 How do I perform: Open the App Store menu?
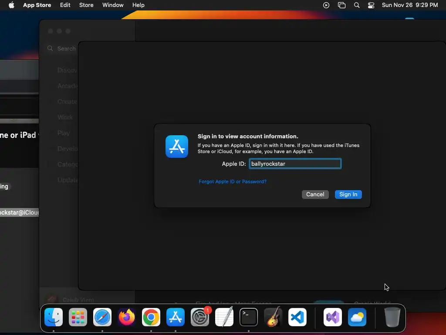37,5
